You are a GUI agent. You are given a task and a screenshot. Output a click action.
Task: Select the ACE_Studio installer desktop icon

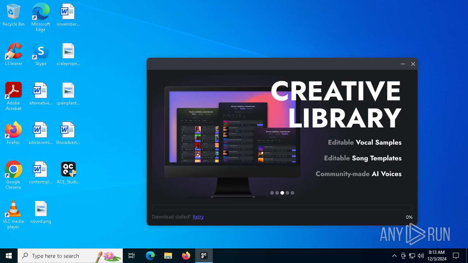click(x=68, y=173)
